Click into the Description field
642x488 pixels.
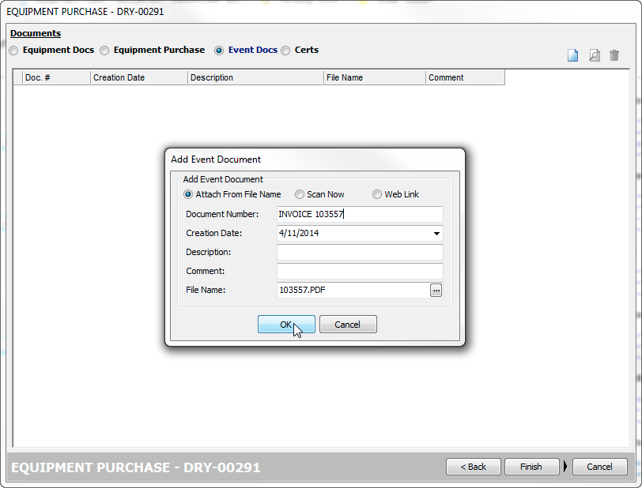(360, 253)
